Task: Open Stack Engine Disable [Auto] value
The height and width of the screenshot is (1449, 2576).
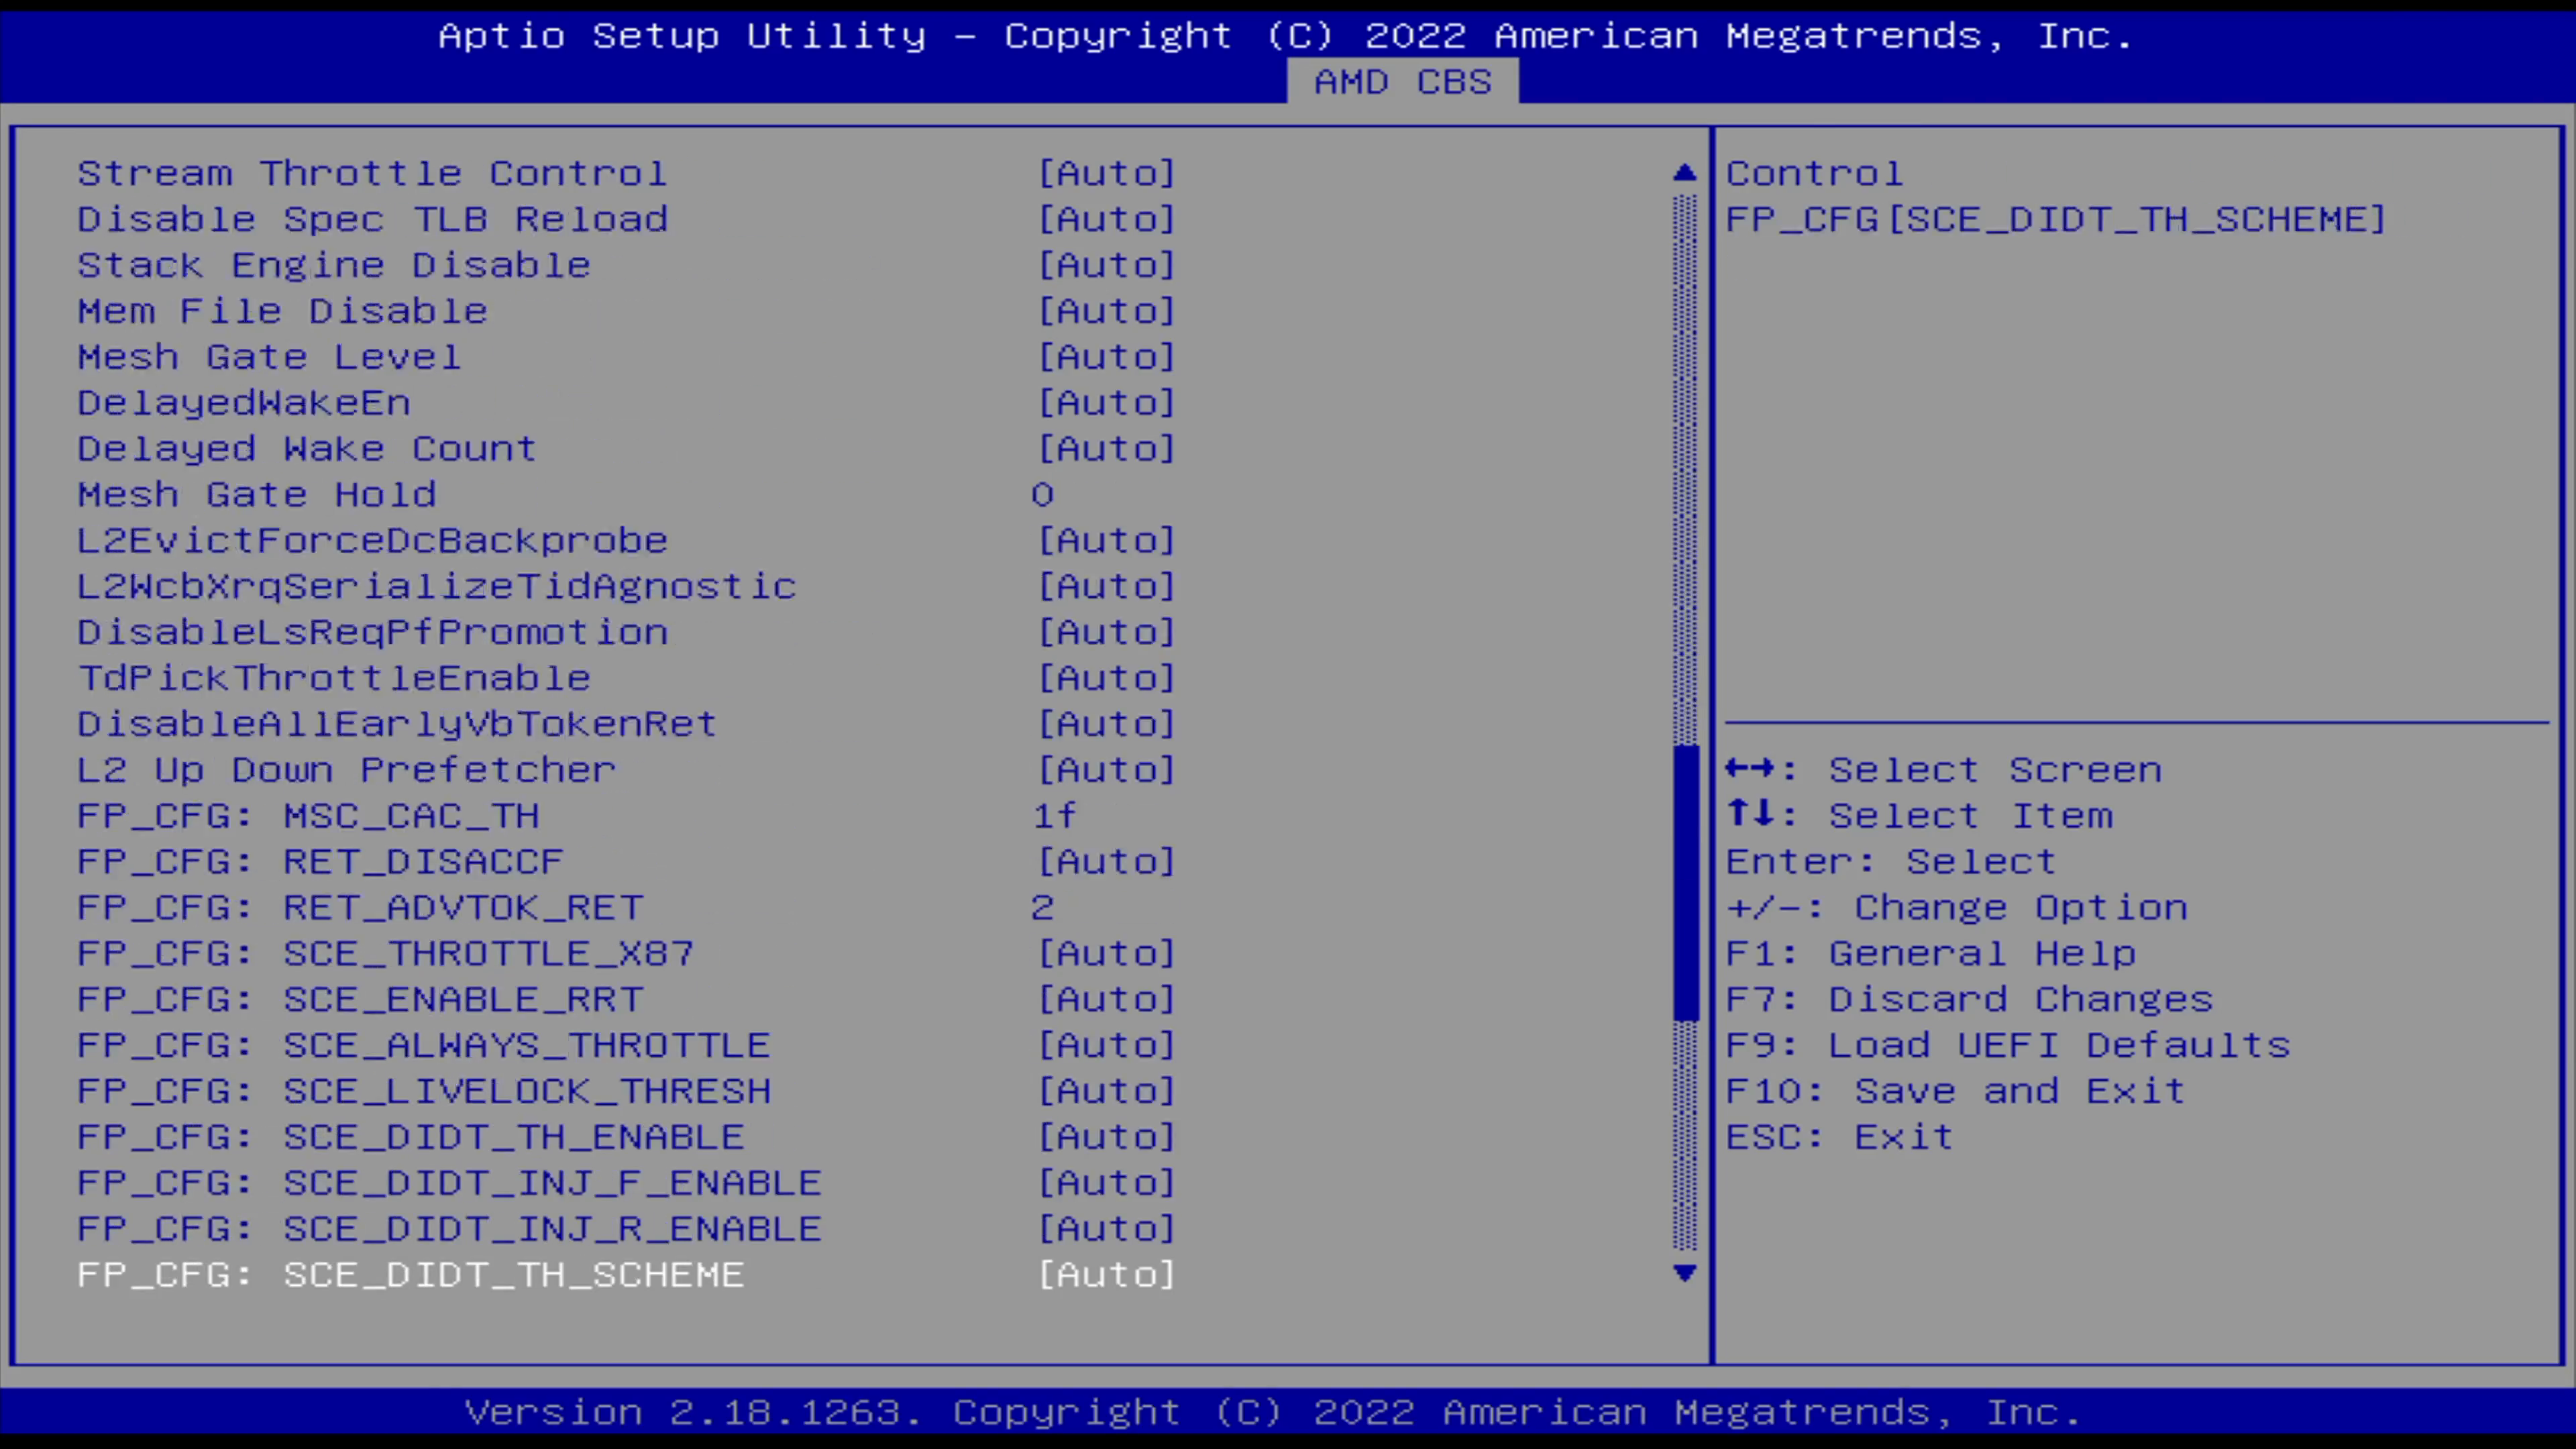Action: click(x=1107, y=265)
